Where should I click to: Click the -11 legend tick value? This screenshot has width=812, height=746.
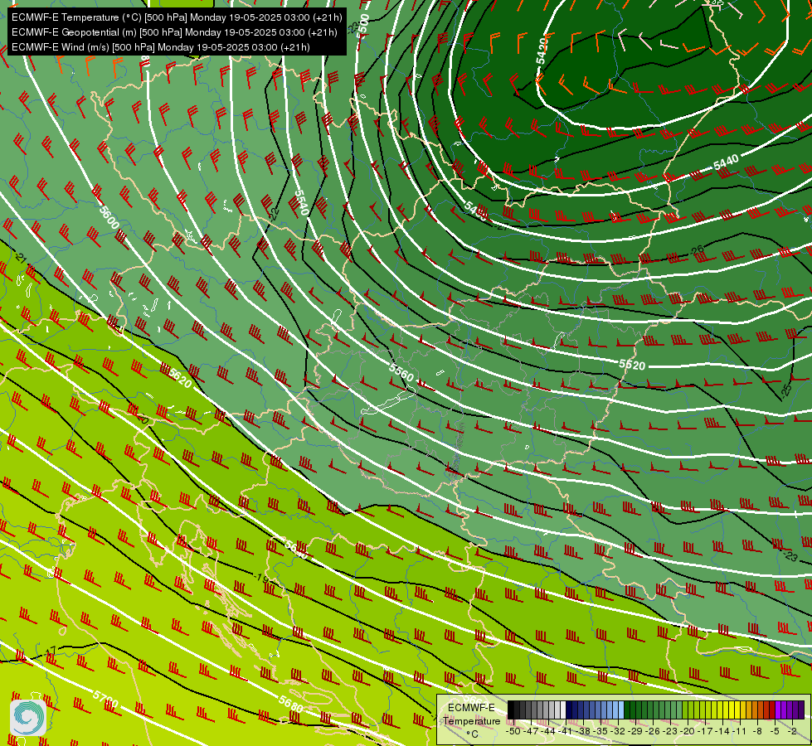pyautogui.click(x=739, y=731)
